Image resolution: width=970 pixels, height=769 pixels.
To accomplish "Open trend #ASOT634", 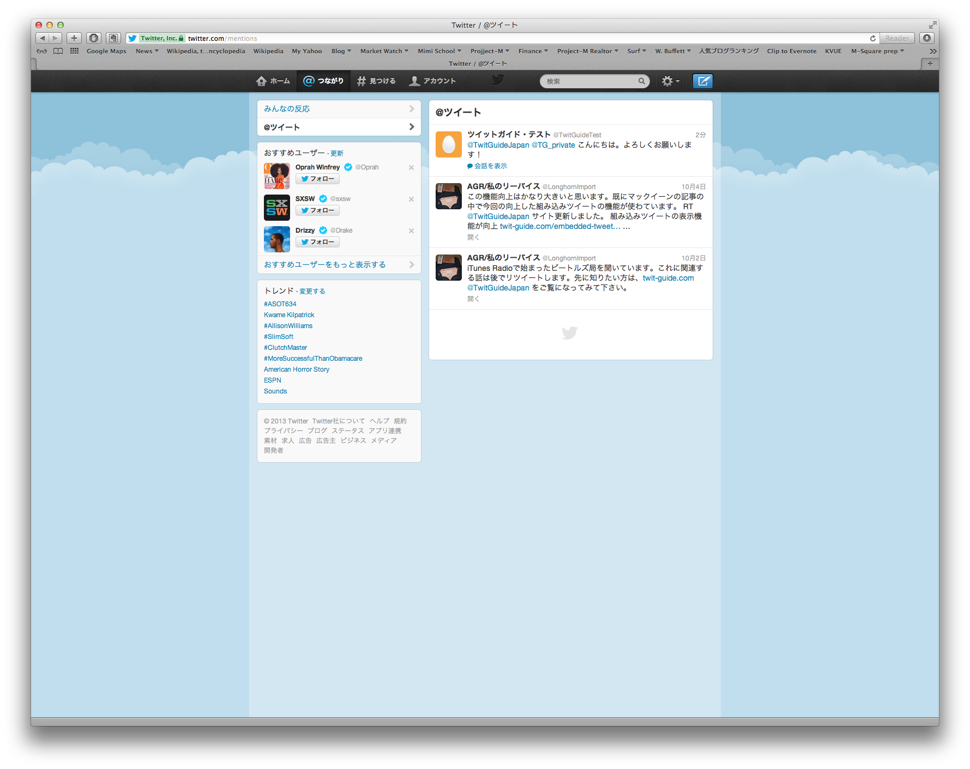I will click(x=280, y=304).
